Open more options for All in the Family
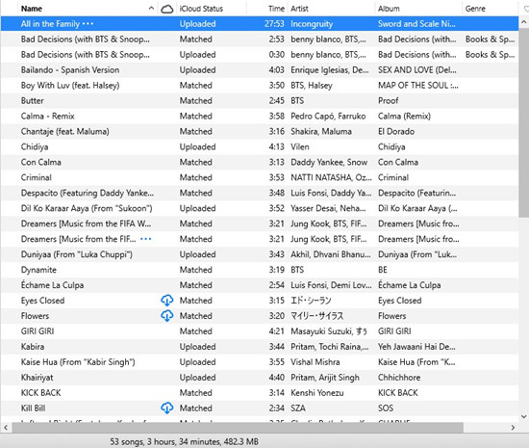Viewport: 529px width, 448px height. tap(88, 24)
